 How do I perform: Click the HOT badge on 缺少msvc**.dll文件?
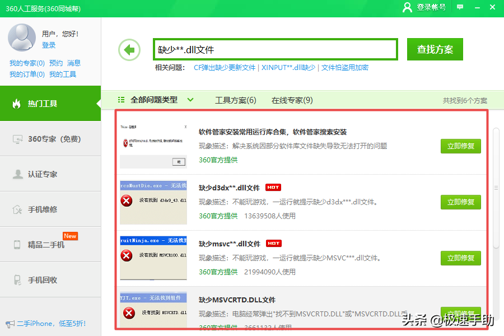tap(274, 244)
